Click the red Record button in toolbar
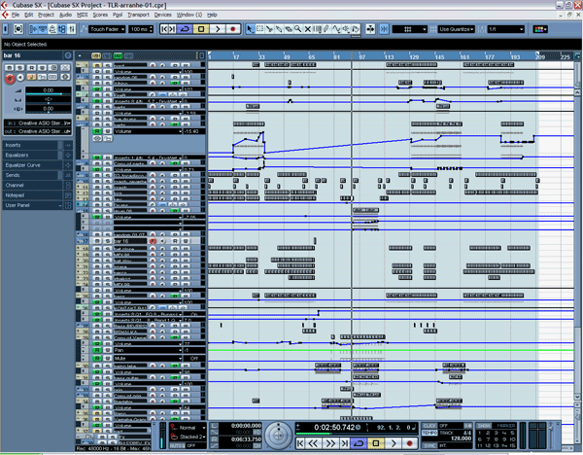 point(233,29)
